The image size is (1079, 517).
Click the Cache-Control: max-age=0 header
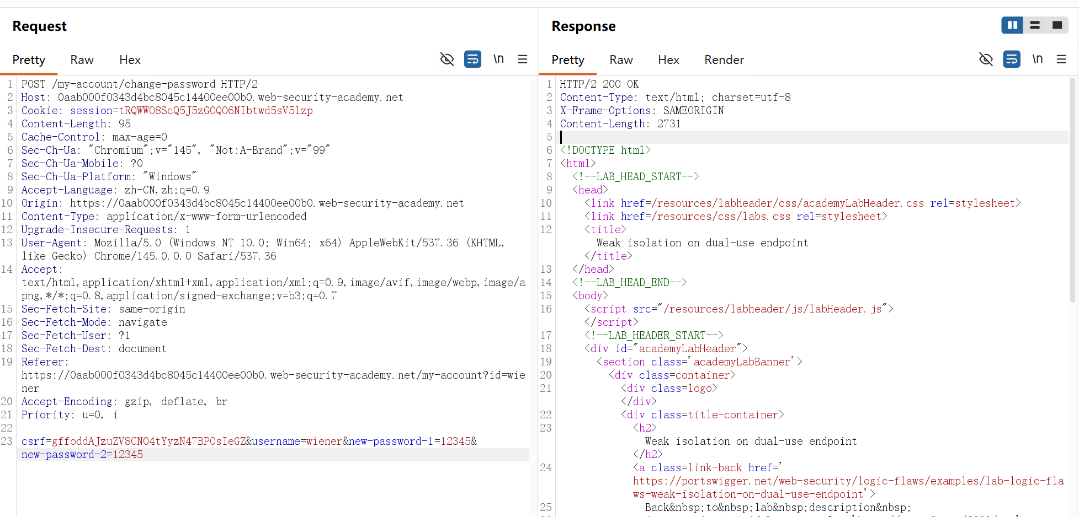point(94,137)
